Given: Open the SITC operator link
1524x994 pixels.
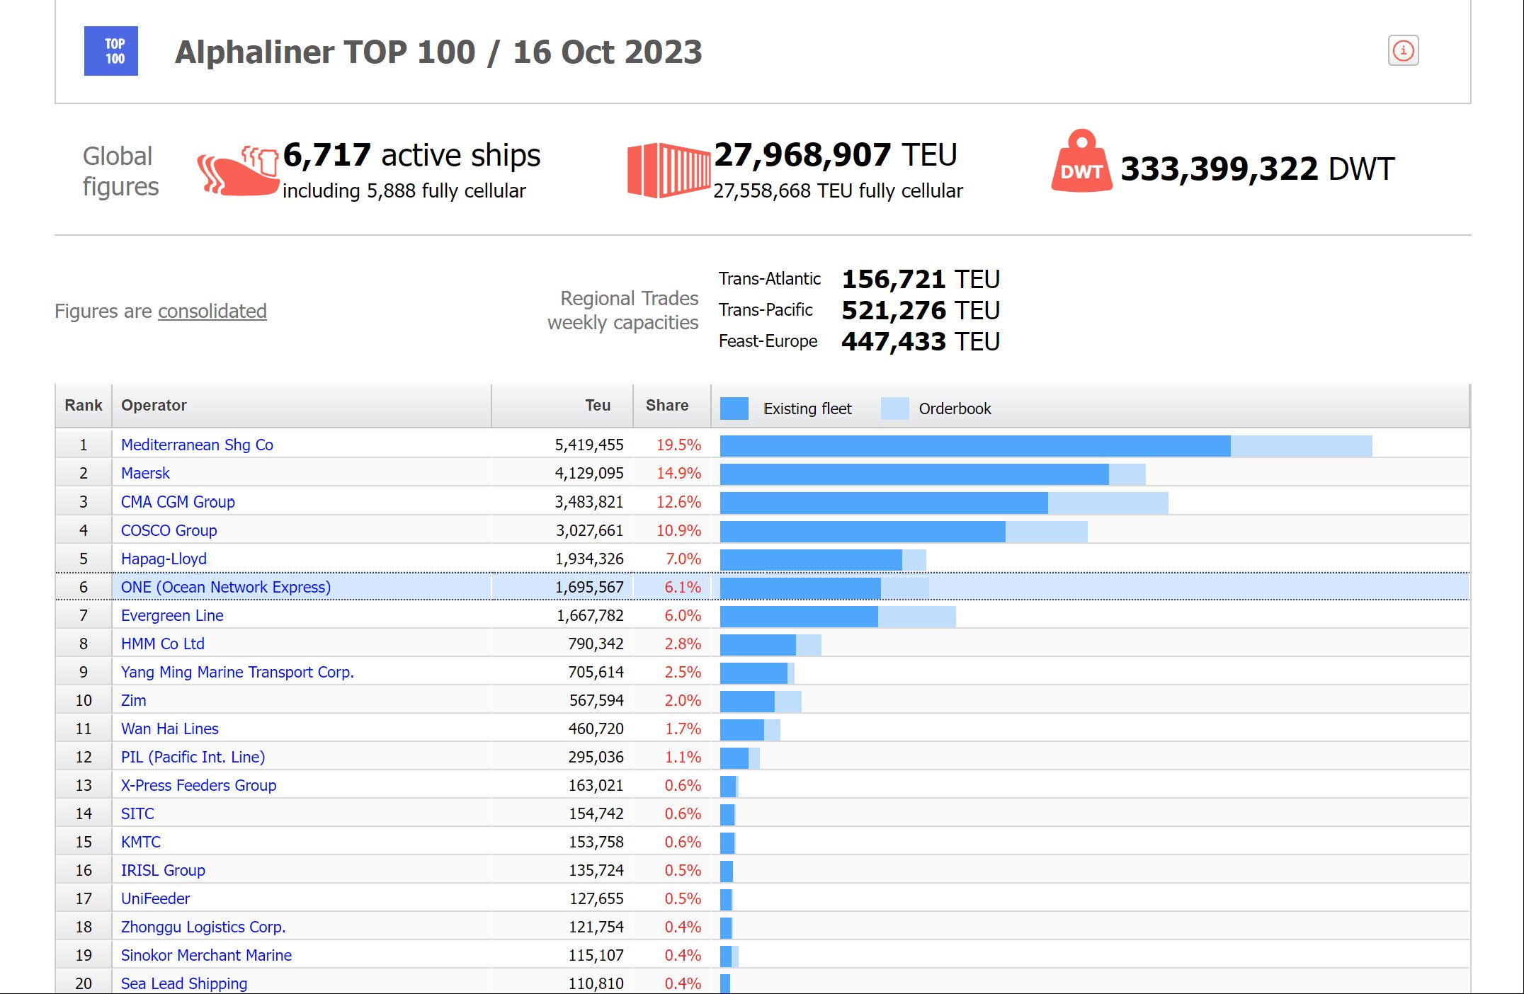Looking at the screenshot, I should [137, 813].
